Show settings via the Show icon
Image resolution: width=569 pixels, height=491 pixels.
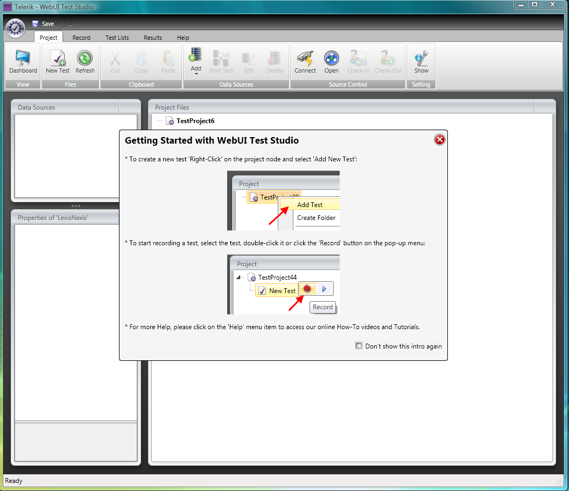421,62
